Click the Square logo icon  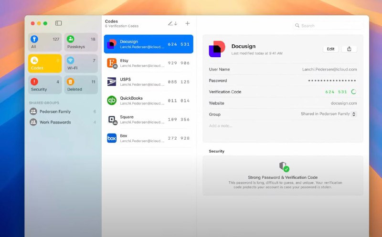[x=112, y=120]
